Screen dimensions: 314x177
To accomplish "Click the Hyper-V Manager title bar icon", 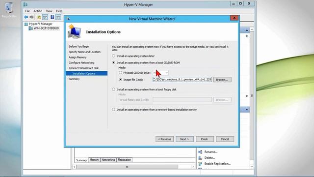I will pyautogui.click(x=26, y=4).
